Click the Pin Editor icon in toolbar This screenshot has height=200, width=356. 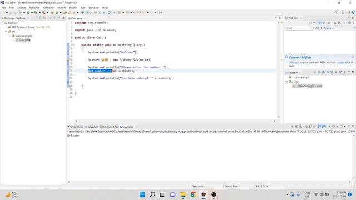click(161, 13)
